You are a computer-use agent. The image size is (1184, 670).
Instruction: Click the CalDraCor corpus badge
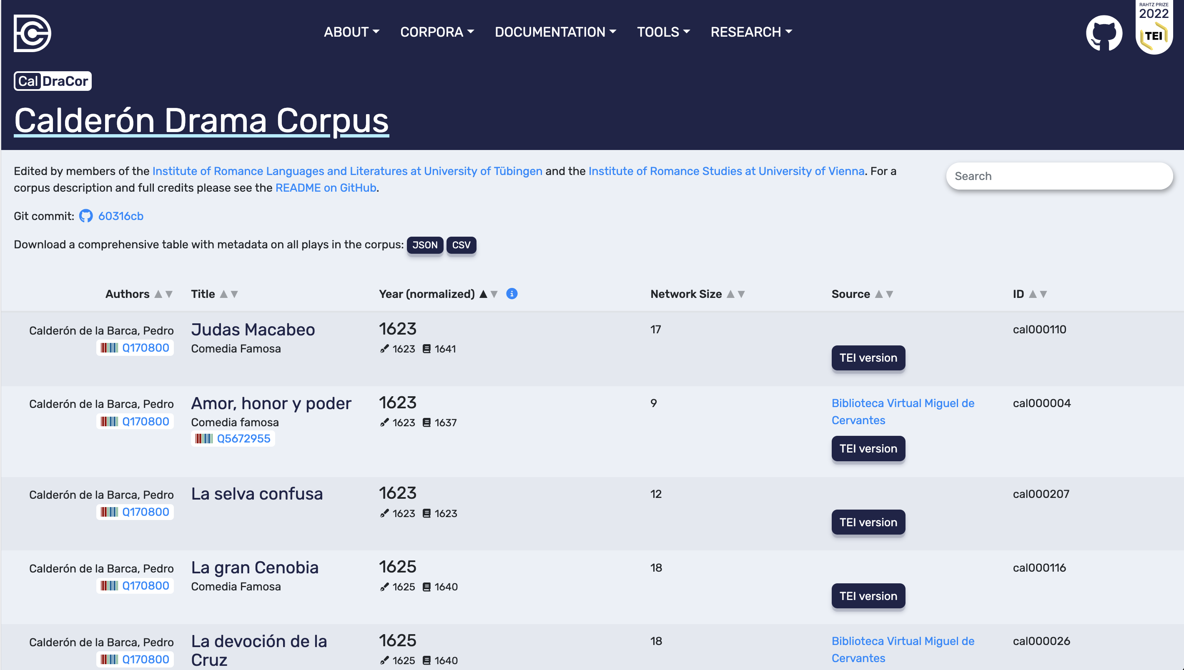point(53,81)
